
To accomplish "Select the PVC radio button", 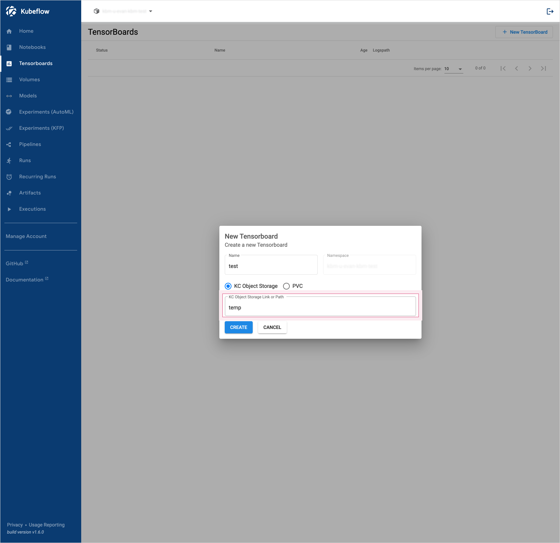I will pyautogui.click(x=286, y=286).
